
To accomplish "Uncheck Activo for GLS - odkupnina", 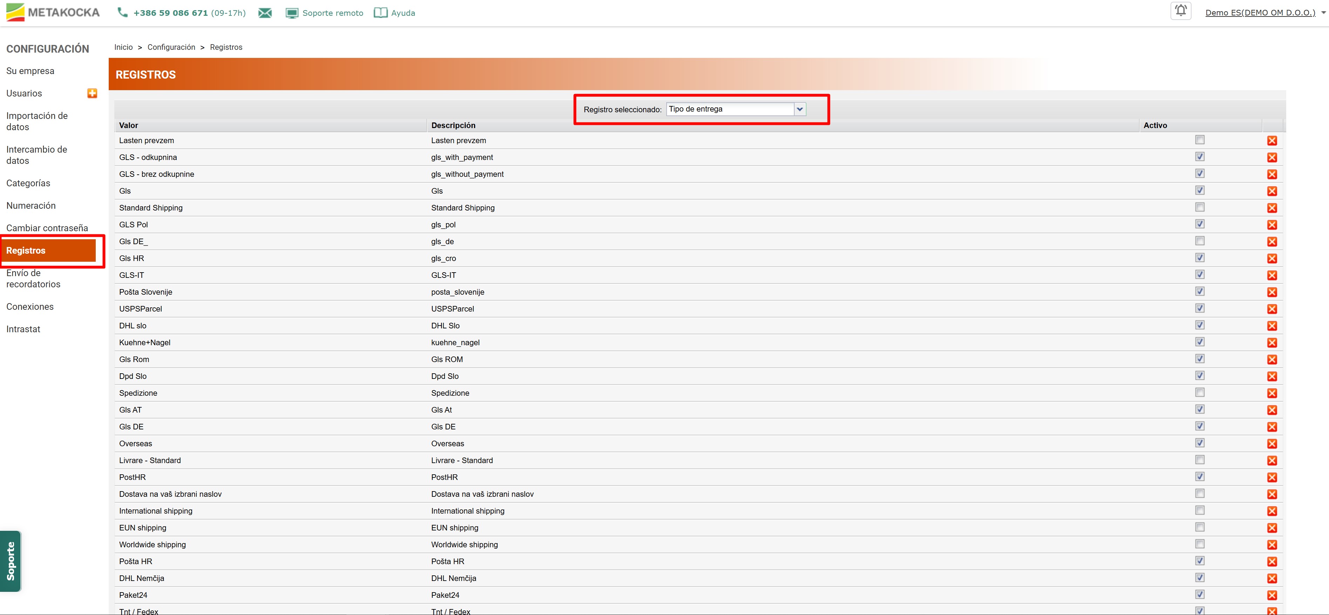I will 1200,157.
